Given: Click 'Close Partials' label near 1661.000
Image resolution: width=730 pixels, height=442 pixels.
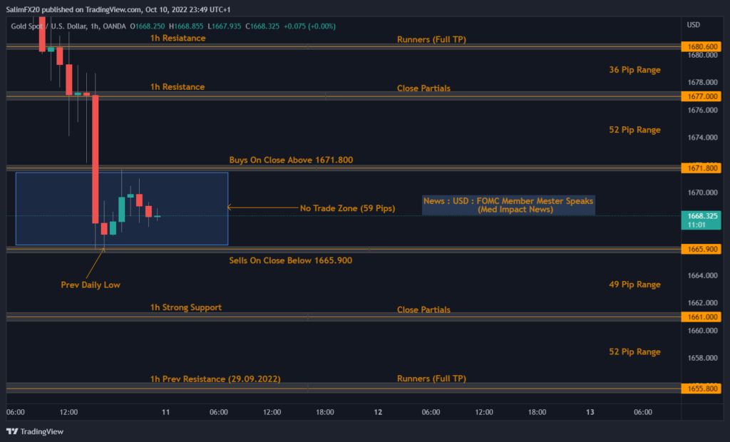Looking at the screenshot, I should (x=423, y=309).
